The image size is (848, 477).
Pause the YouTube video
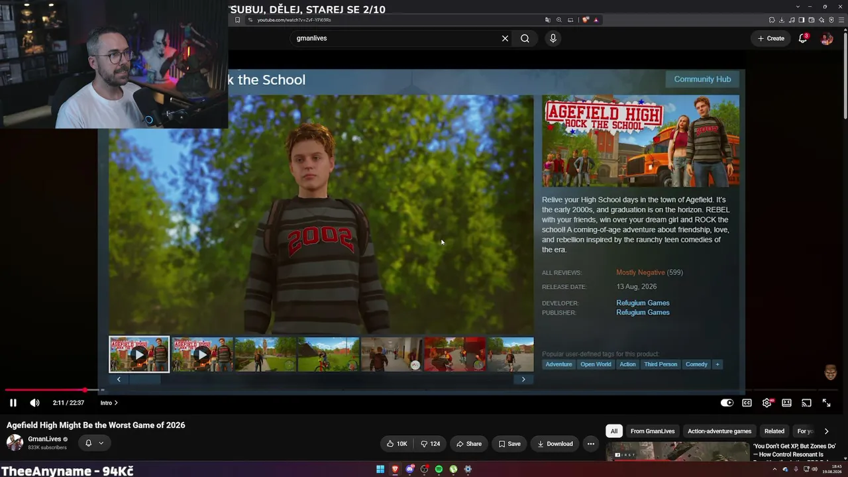click(13, 403)
